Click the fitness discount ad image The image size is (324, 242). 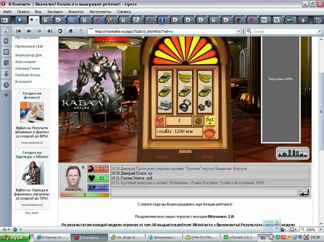coord(32,112)
